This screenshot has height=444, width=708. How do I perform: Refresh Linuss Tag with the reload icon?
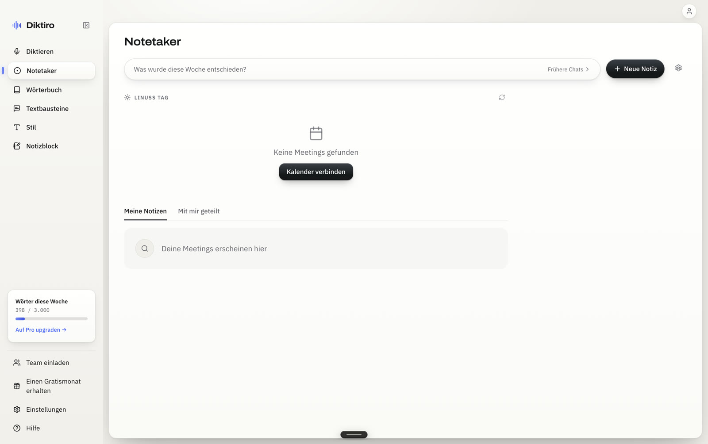pos(502,97)
